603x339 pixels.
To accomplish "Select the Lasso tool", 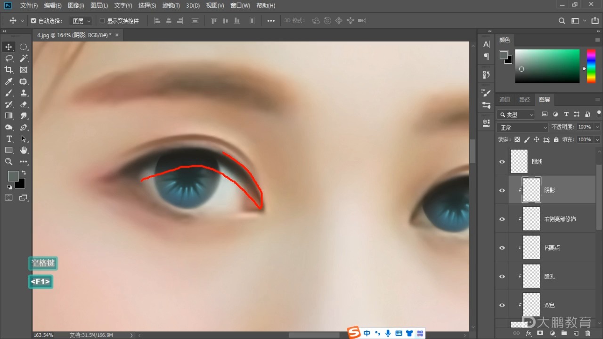I will pos(8,58).
